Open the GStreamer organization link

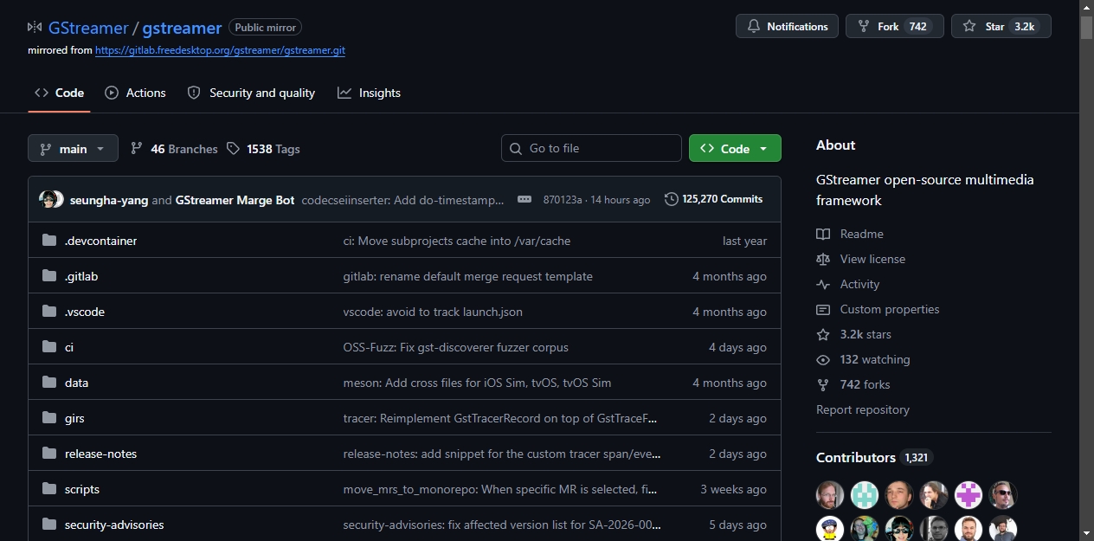coord(88,28)
